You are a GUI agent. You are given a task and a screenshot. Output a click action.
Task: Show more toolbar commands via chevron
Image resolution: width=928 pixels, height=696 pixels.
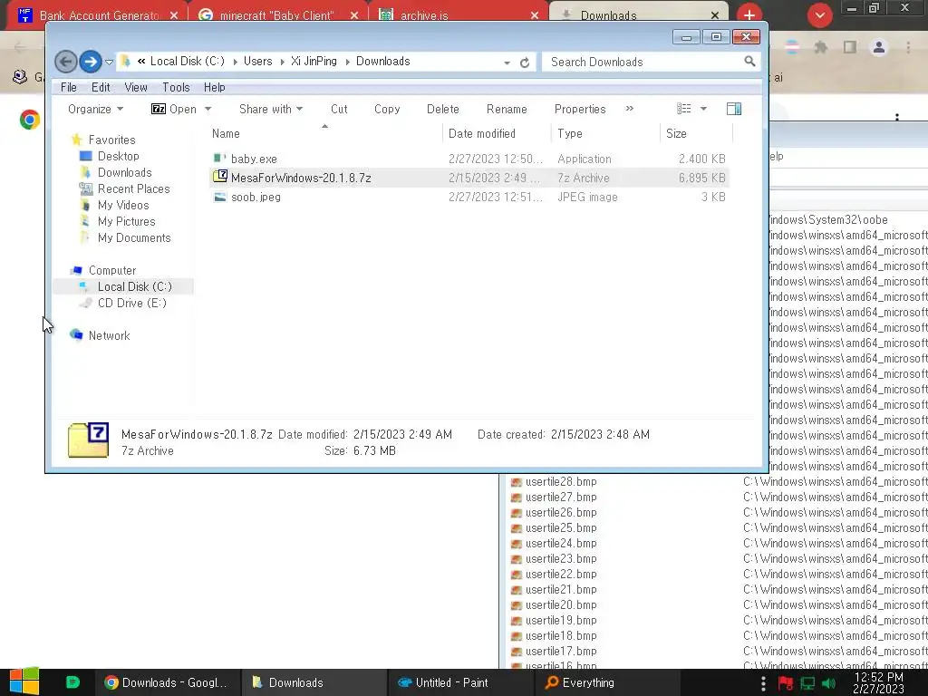tap(630, 109)
